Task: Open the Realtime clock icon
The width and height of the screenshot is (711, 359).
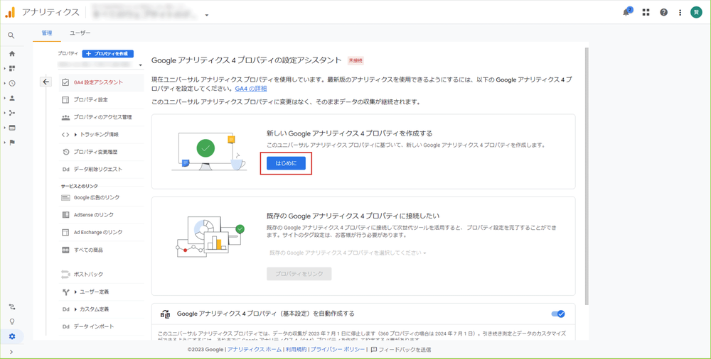Action: (12, 83)
